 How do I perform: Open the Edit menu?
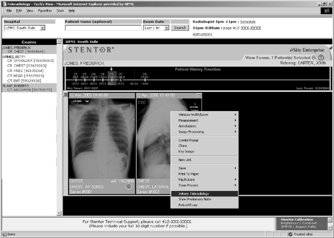[x=19, y=11]
